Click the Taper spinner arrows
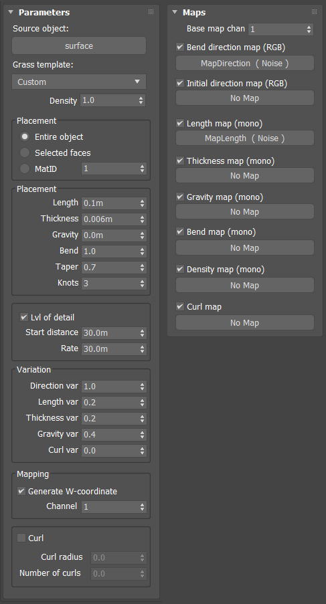This screenshot has height=604, width=326. 142,268
